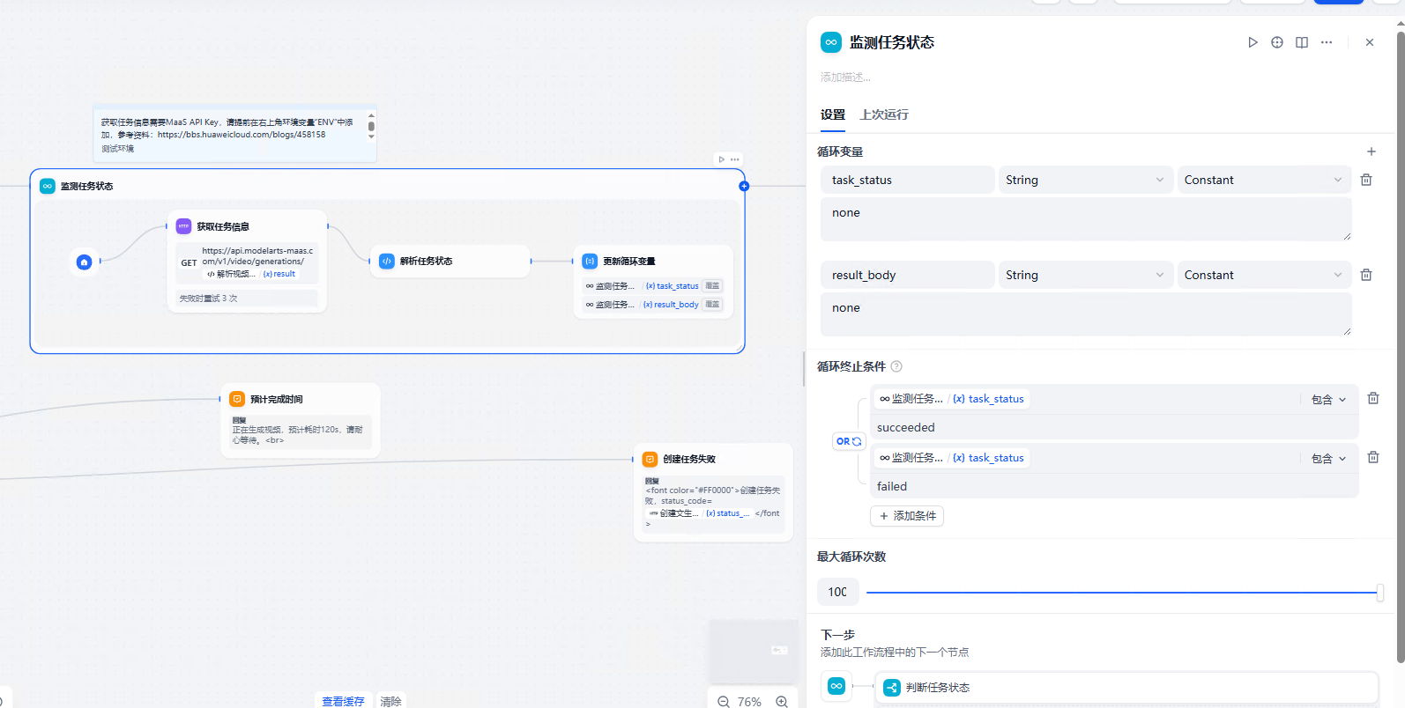Toggle the OR logic operator
This screenshot has width=1405, height=708.
pyautogui.click(x=849, y=441)
